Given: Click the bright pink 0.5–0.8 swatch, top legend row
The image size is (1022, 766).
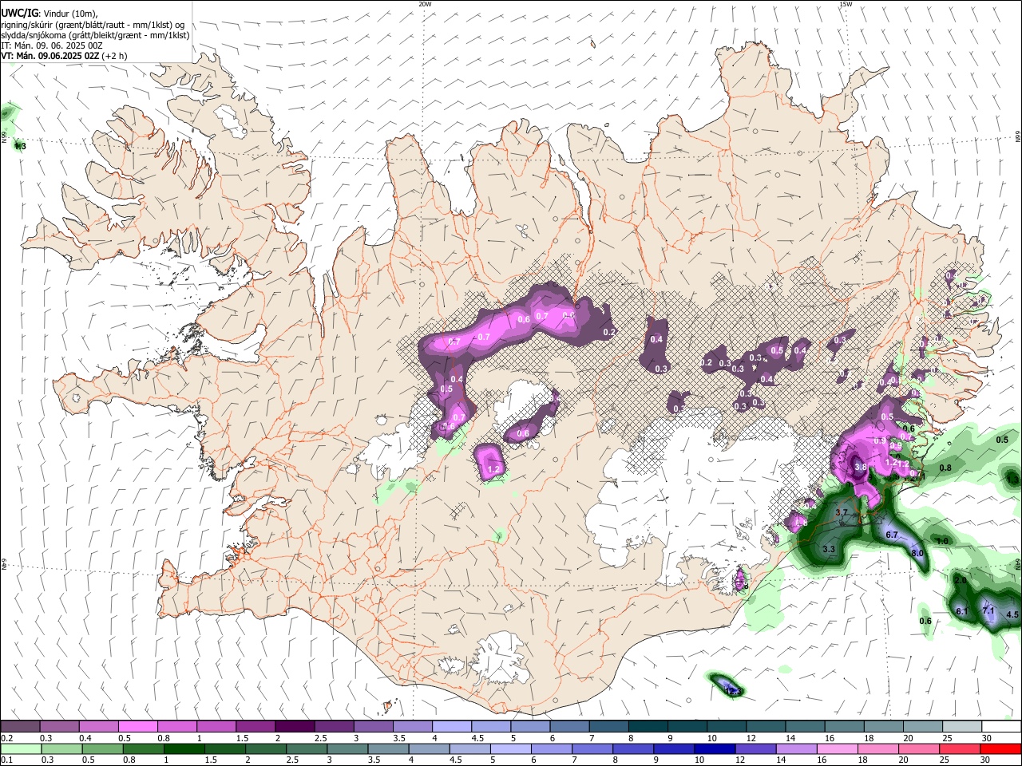Looking at the screenshot, I should [x=138, y=727].
